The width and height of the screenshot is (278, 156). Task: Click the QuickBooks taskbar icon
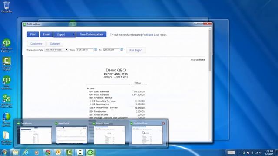tap(90, 152)
